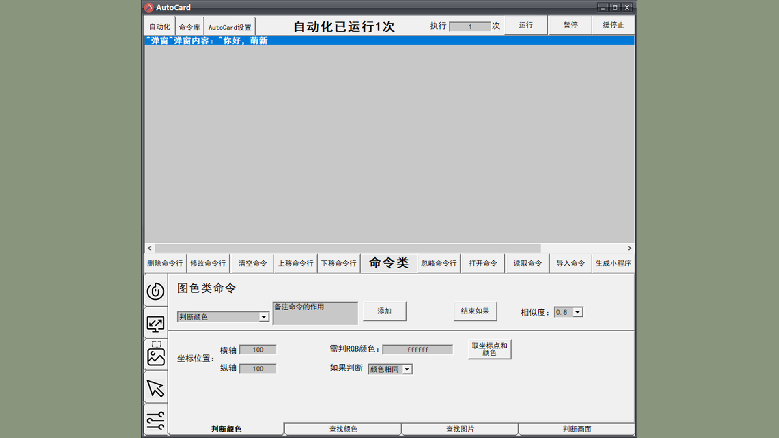The height and width of the screenshot is (438, 779).
Task: Switch to the 判断画面 bottom tab
Action: coord(577,429)
